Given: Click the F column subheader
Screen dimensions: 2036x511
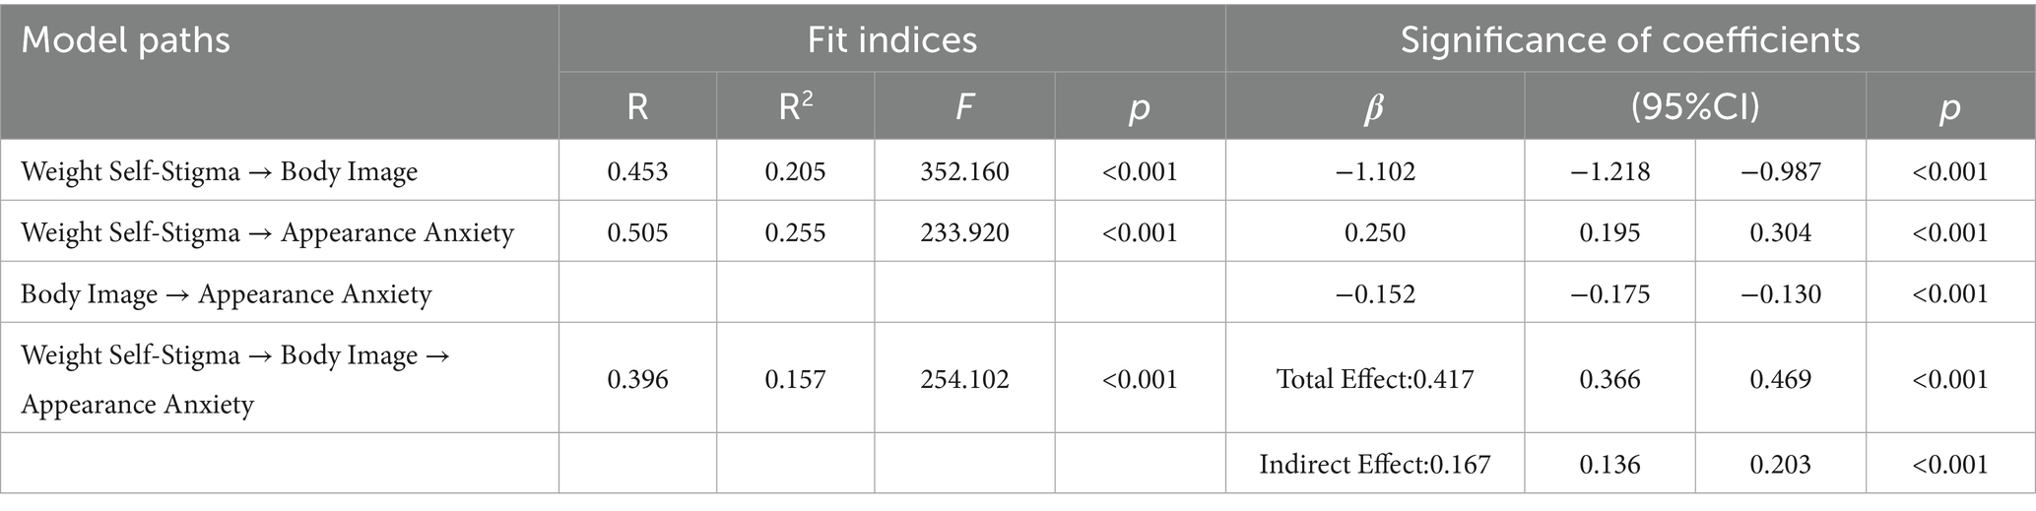Looking at the screenshot, I should [964, 107].
